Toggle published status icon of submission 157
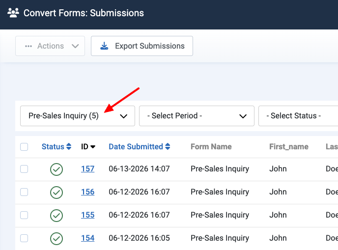This screenshot has height=250, width=338. coord(56,169)
